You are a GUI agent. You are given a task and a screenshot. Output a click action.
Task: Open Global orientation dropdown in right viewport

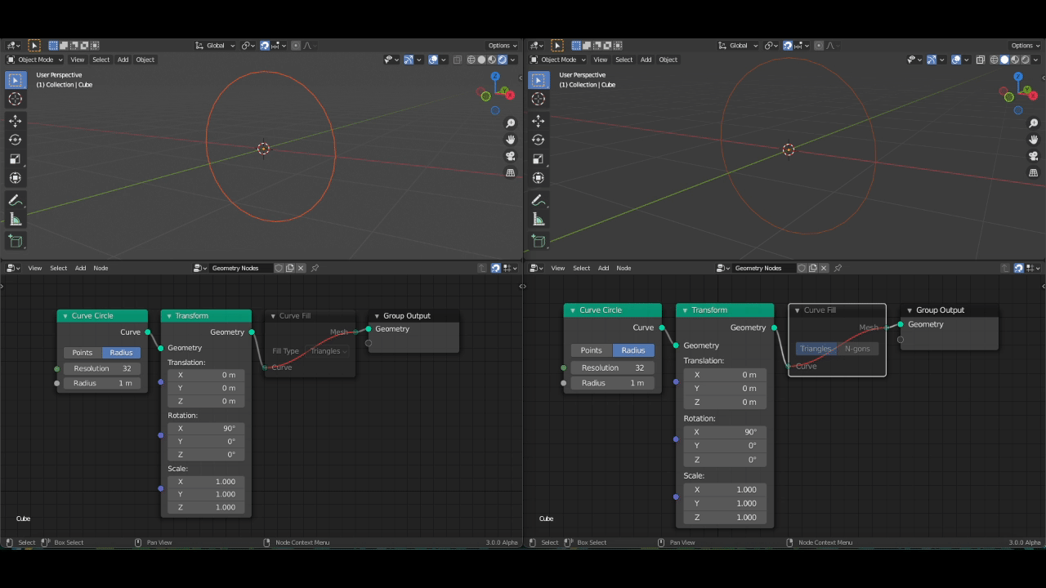pyautogui.click(x=738, y=46)
